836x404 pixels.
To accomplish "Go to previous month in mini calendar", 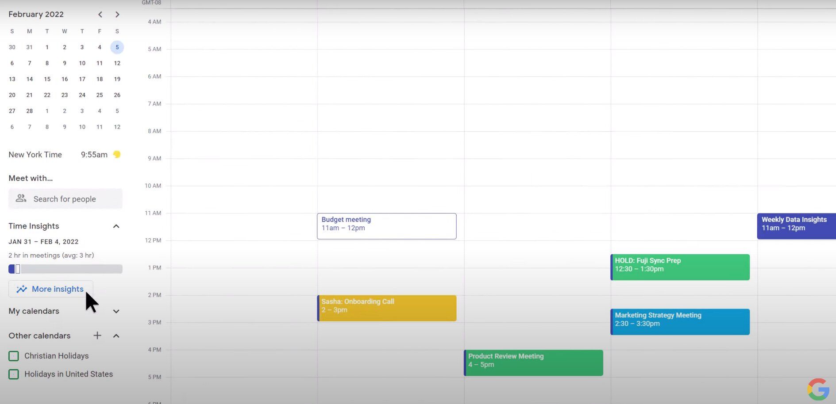I will click(x=100, y=14).
